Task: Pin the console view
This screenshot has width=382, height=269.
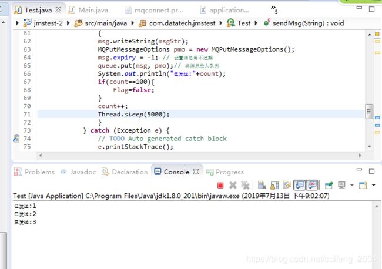Action: click(x=329, y=186)
